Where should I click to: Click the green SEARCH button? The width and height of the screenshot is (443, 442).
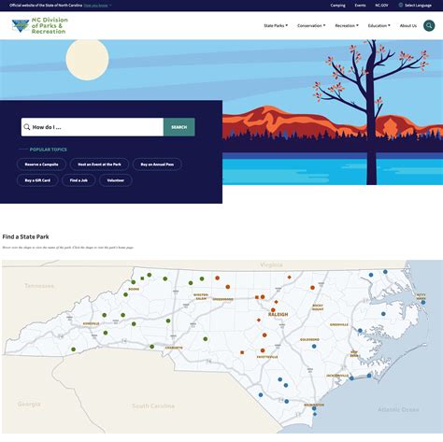pos(179,127)
